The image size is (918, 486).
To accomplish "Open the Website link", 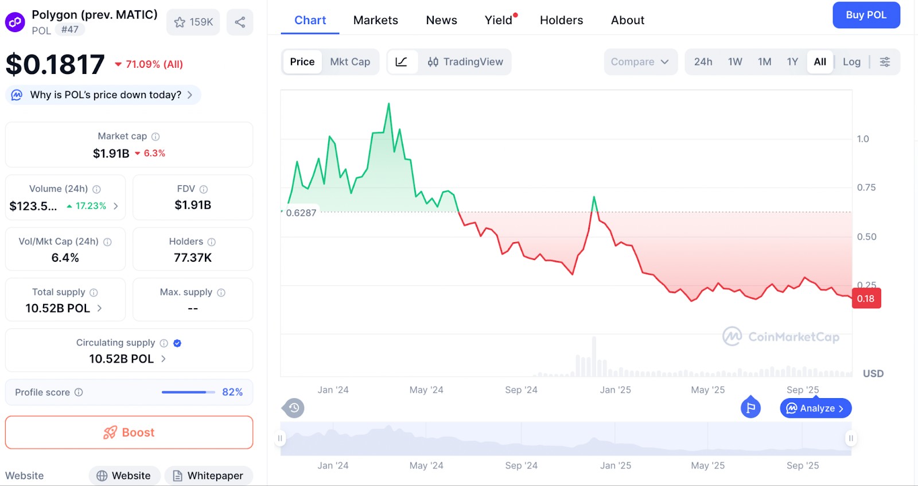I will [x=124, y=476].
